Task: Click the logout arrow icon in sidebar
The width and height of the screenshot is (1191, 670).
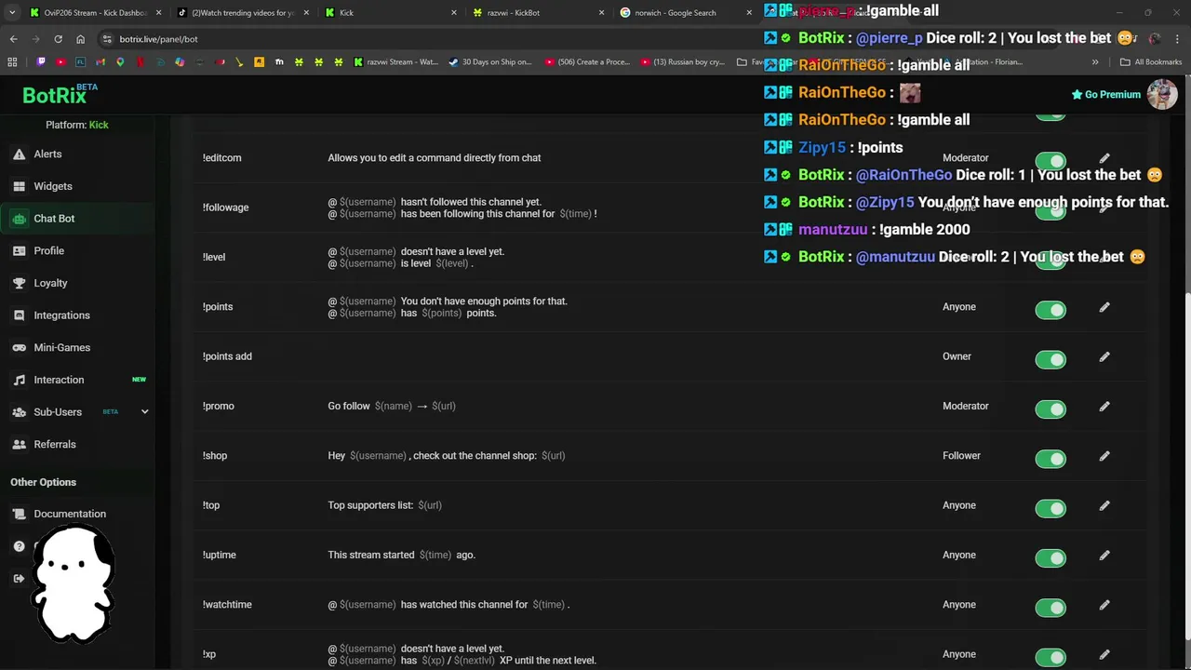Action: coord(19,579)
